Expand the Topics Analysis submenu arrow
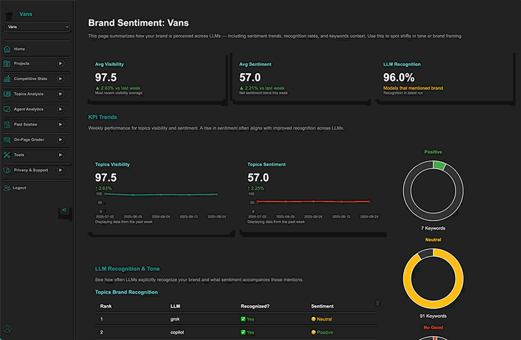This screenshot has width=521, height=340. (61, 94)
